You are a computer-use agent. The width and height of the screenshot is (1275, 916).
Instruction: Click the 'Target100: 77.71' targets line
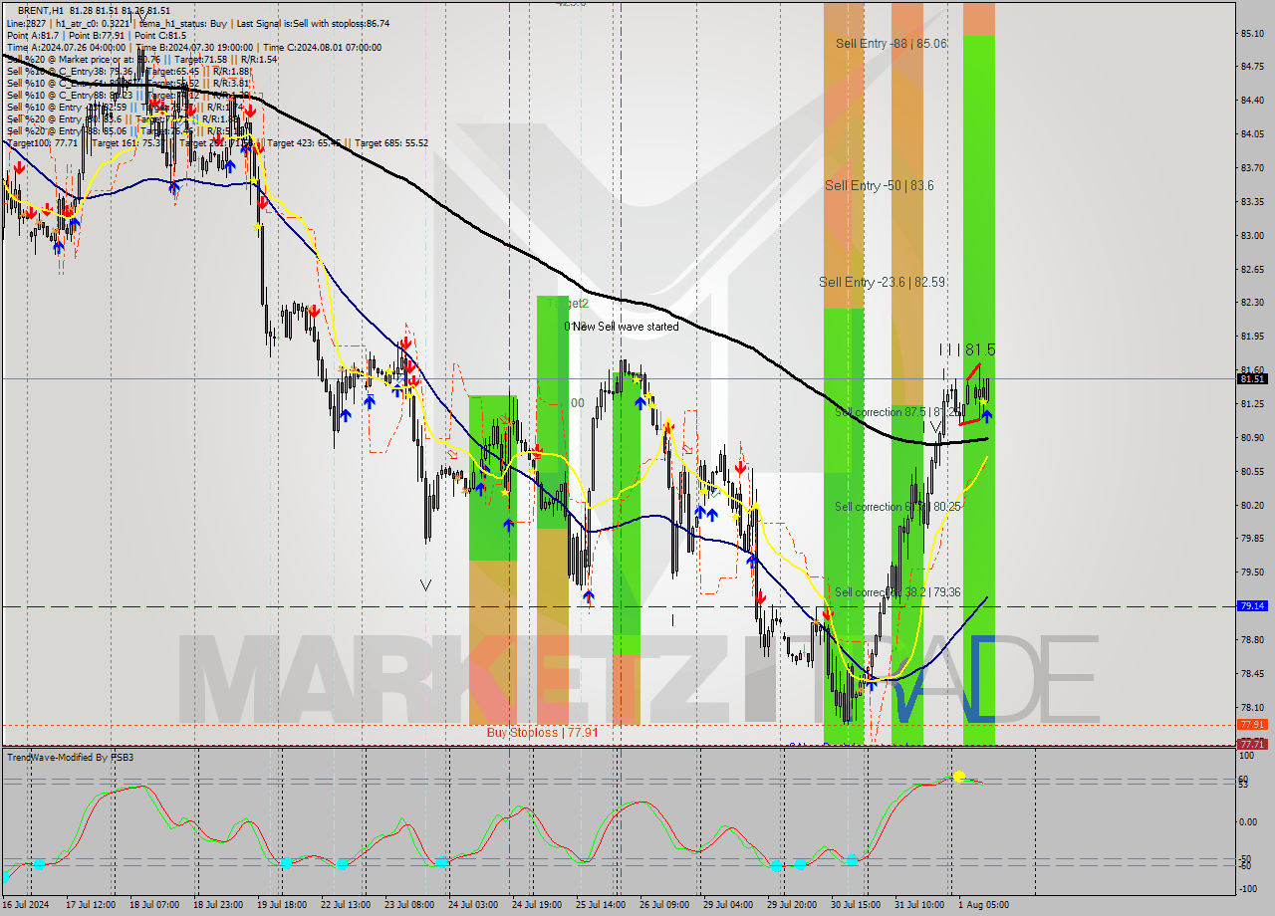click(217, 142)
